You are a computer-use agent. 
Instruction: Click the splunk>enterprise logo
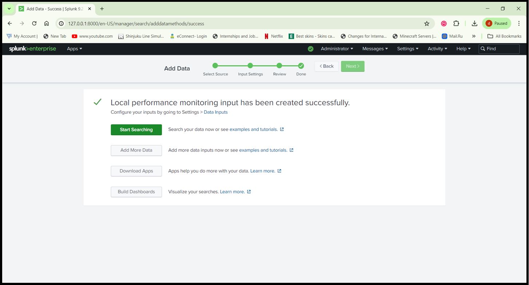[32, 48]
